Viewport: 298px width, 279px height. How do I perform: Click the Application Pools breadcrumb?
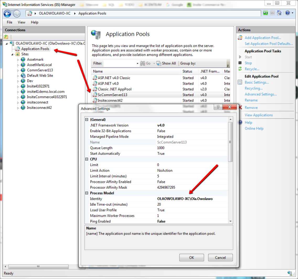click(x=92, y=13)
